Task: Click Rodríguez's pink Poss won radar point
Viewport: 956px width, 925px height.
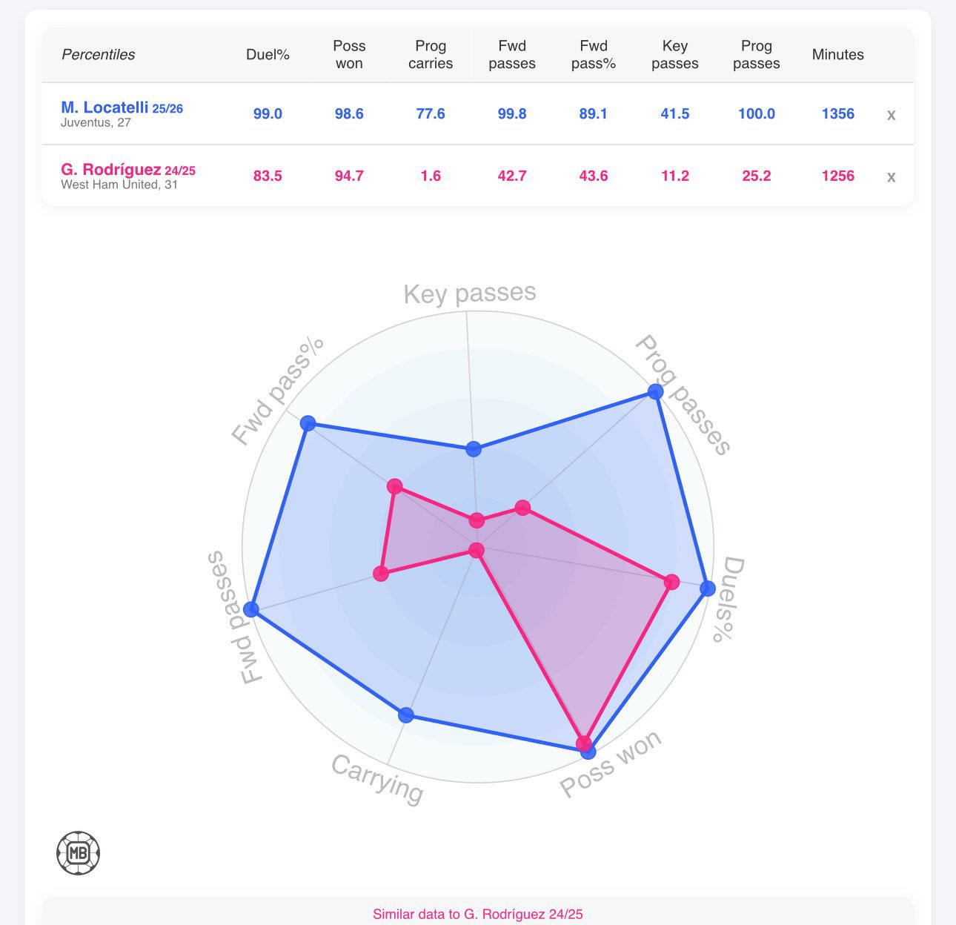Action: [x=584, y=744]
